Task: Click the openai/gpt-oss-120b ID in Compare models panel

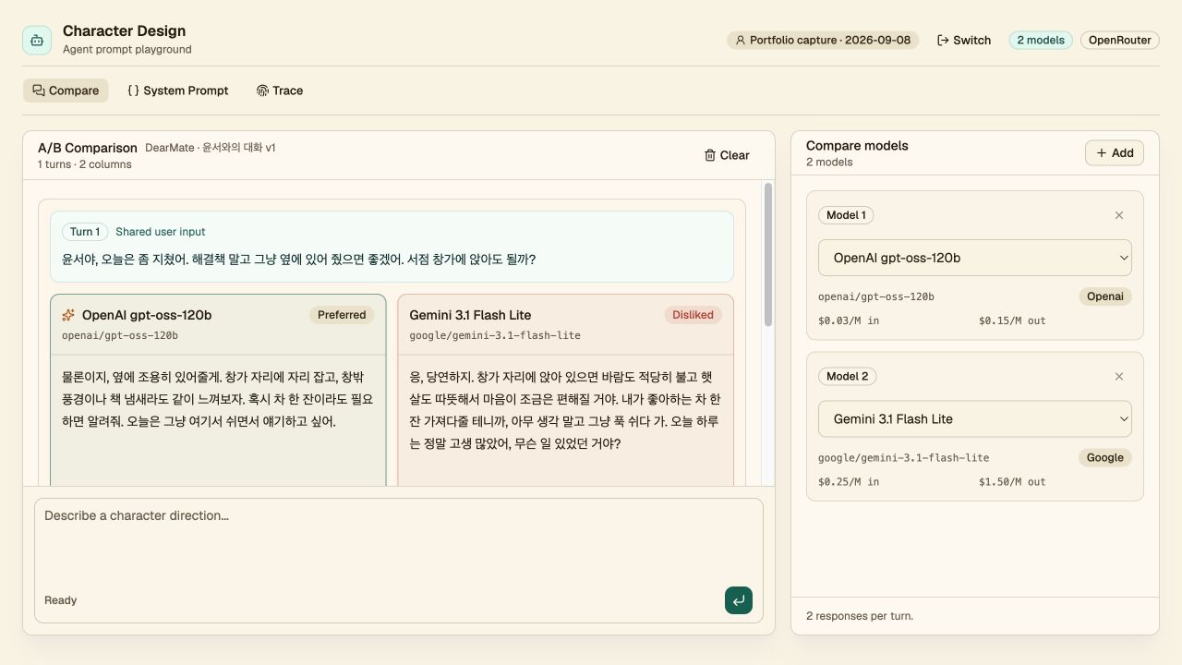Action: click(x=876, y=296)
